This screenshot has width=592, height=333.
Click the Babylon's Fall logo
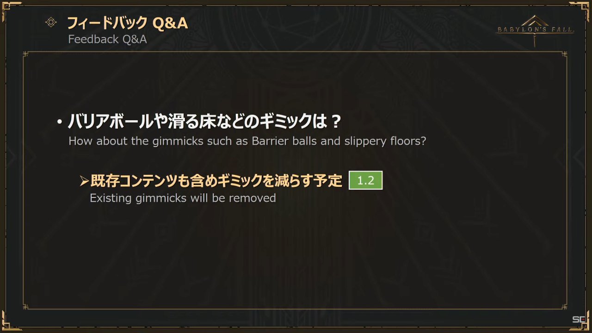[535, 30]
